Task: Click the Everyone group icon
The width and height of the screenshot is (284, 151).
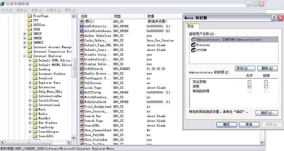Action: (x=193, y=45)
